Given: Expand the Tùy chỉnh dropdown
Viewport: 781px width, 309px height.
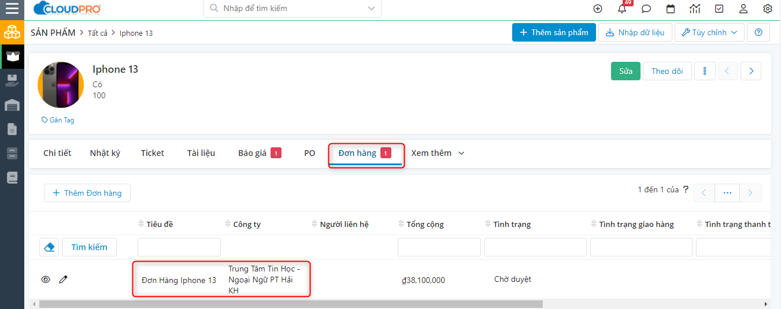Looking at the screenshot, I should click(x=709, y=32).
